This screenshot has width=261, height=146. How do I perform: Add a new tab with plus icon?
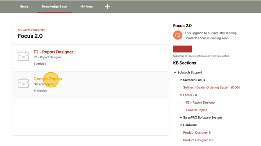click(107, 6)
